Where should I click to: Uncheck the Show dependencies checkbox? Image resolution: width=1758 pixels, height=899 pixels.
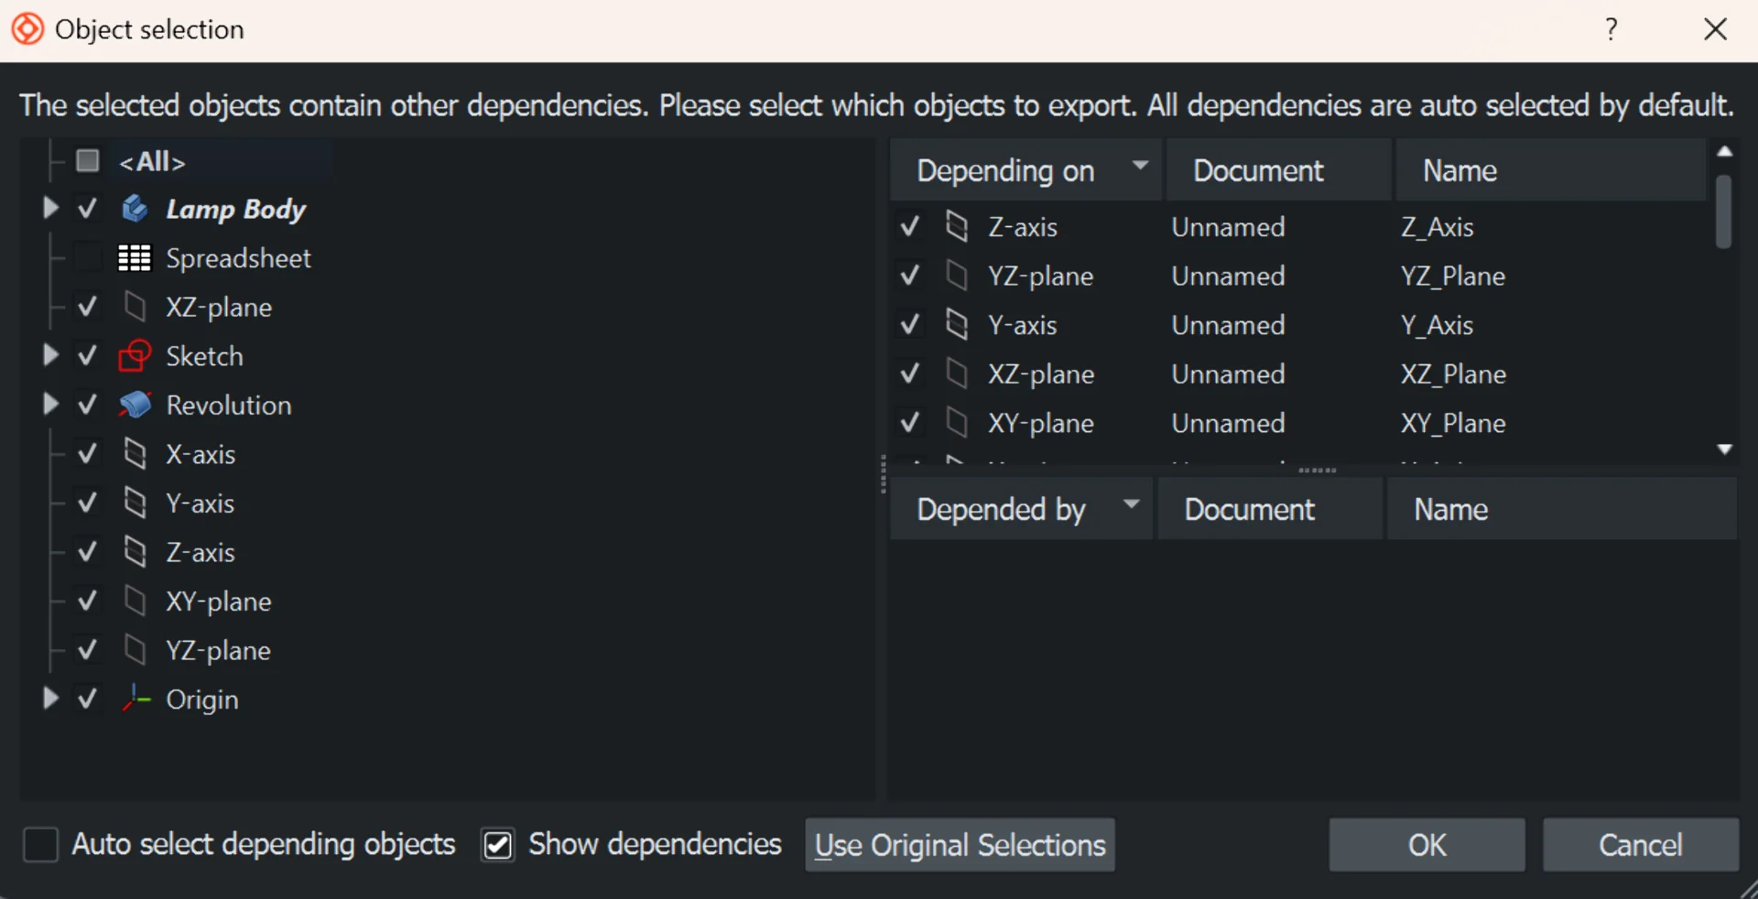pyautogui.click(x=498, y=844)
